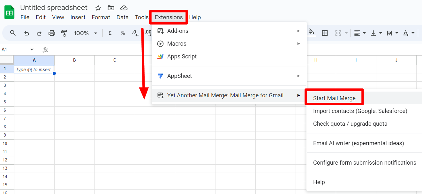The image size is (422, 194).
Task: Print the spreadsheet
Action: 52,33
